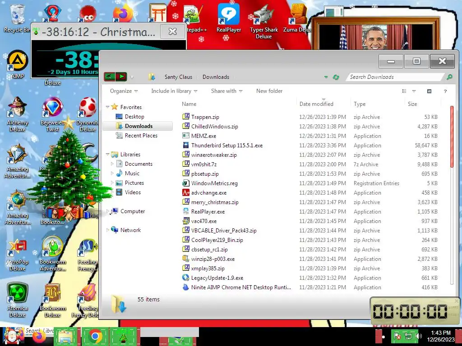Select the VBCABLE_Driver_Pack43.zip file name
The height and width of the screenshot is (346, 462).
click(x=224, y=230)
